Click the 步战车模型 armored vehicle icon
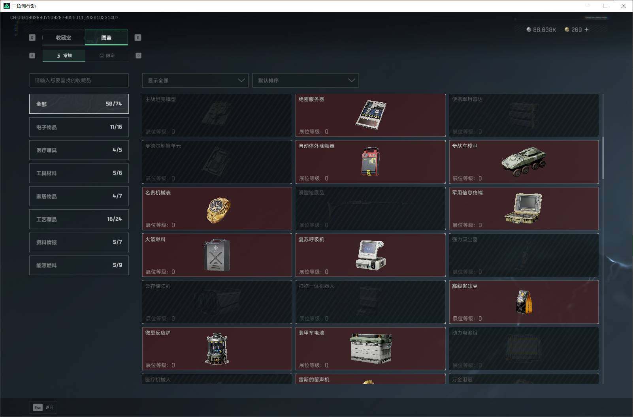Viewport: 633px width, 417px height. (x=524, y=162)
